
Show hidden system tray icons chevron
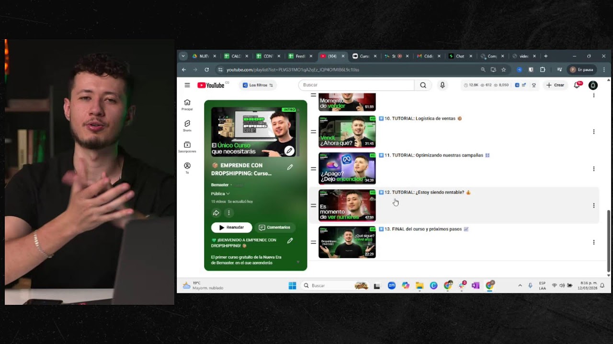coord(520,285)
